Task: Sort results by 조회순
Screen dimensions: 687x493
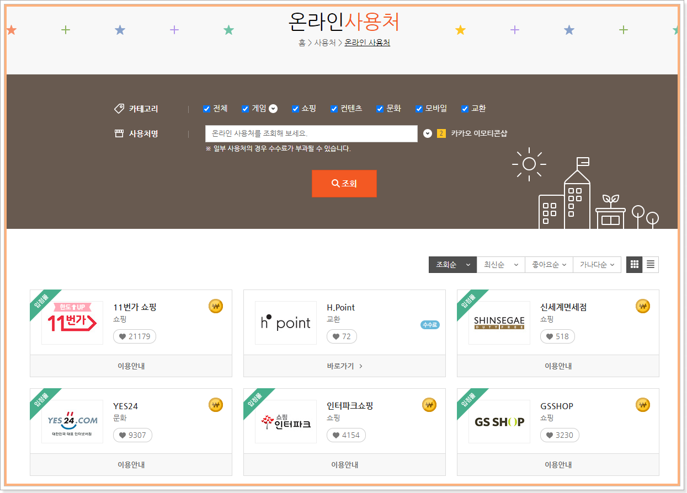Action: click(x=452, y=265)
